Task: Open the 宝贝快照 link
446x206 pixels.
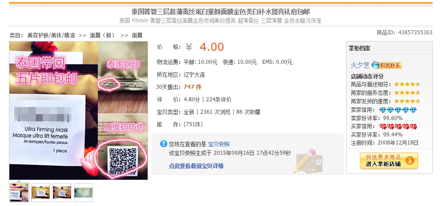Action: pos(219,144)
